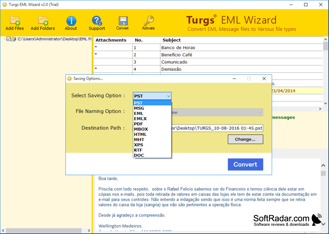Image resolution: width=329 pixels, height=234 pixels.
Task: Click the Attachments column header
Action: coord(113,40)
